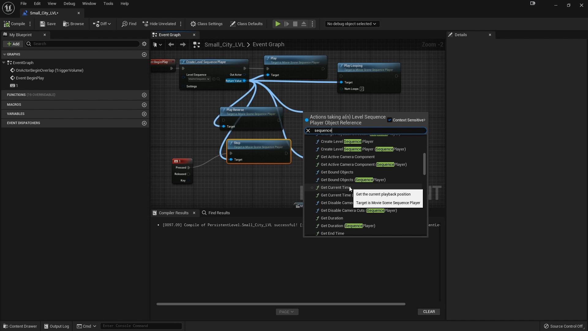Start Play in editor
This screenshot has width=588, height=331.
pos(277,24)
